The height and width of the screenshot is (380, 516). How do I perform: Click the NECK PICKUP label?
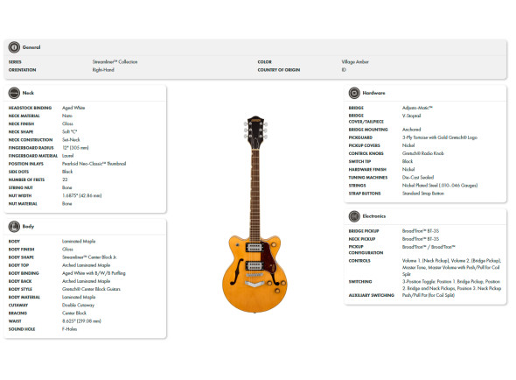pos(362,239)
